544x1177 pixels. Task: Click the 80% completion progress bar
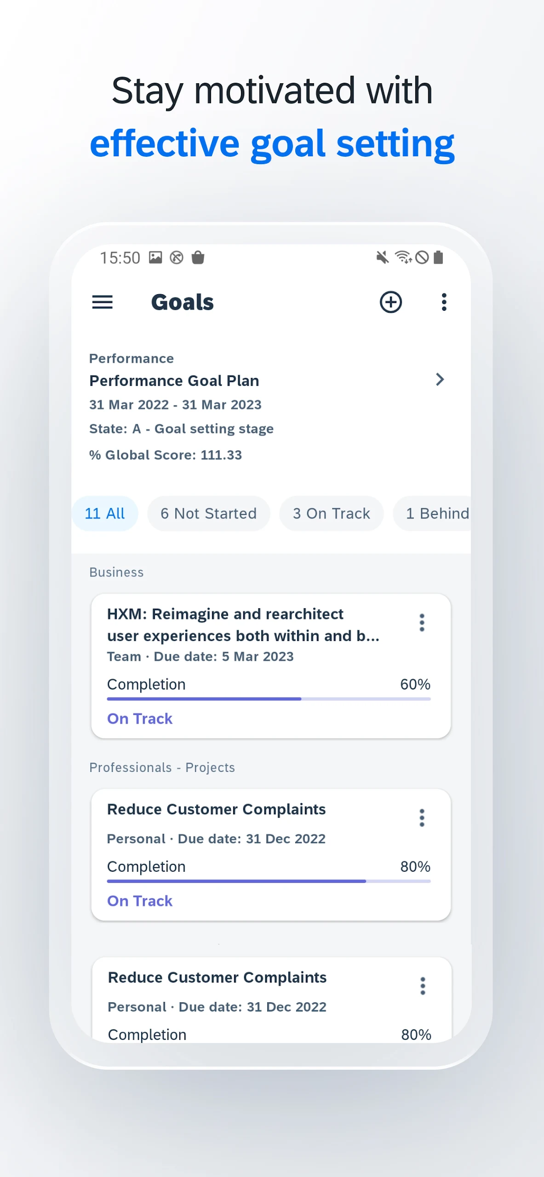[x=269, y=881]
